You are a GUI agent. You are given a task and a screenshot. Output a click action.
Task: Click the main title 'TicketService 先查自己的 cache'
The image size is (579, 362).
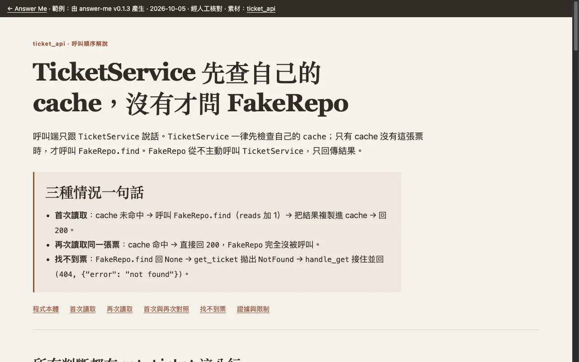[x=190, y=88]
